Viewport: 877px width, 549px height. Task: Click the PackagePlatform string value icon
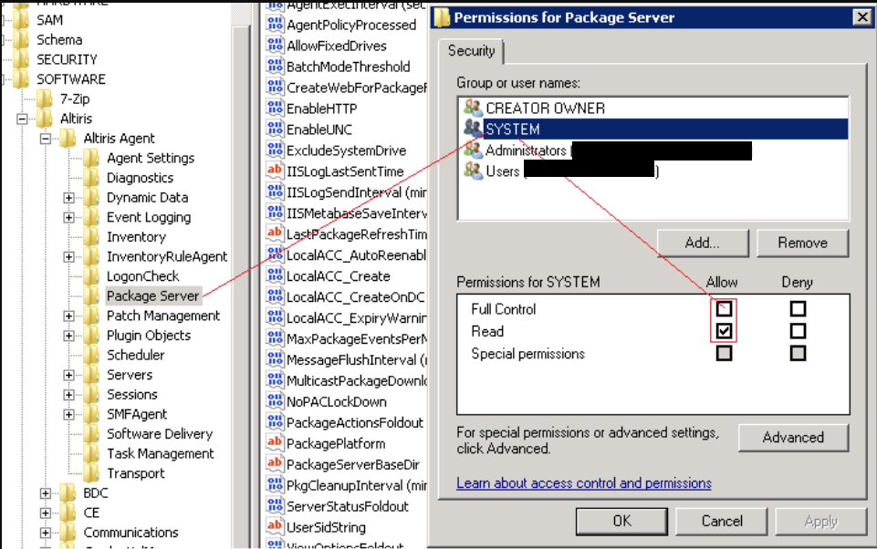pyautogui.click(x=275, y=443)
